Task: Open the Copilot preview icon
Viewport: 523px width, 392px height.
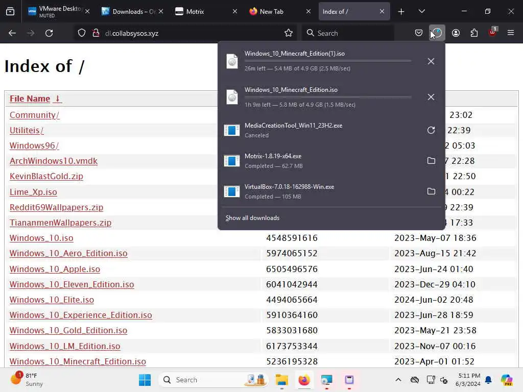Action: coord(506,380)
